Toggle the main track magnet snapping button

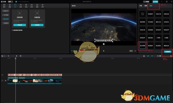click(x=148, y=56)
